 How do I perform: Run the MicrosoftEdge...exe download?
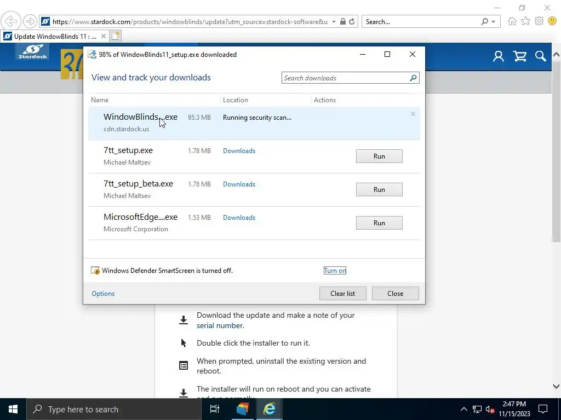tap(379, 223)
